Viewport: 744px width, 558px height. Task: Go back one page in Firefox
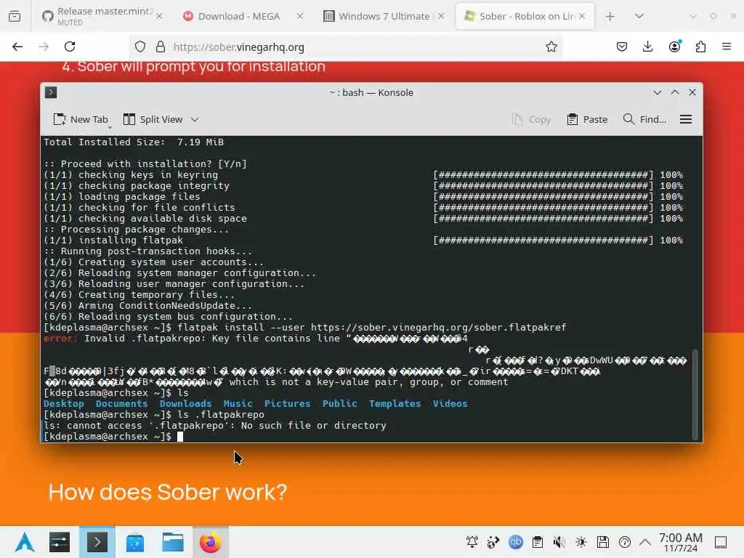click(17, 46)
